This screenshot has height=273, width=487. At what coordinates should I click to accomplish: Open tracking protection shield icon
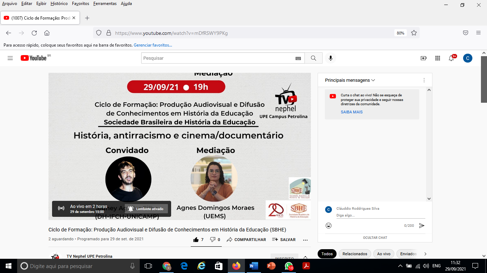(x=99, y=33)
